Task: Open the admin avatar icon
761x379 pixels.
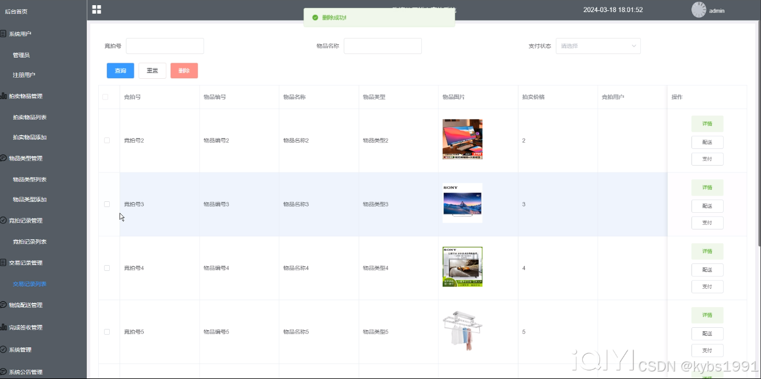Action: click(698, 10)
